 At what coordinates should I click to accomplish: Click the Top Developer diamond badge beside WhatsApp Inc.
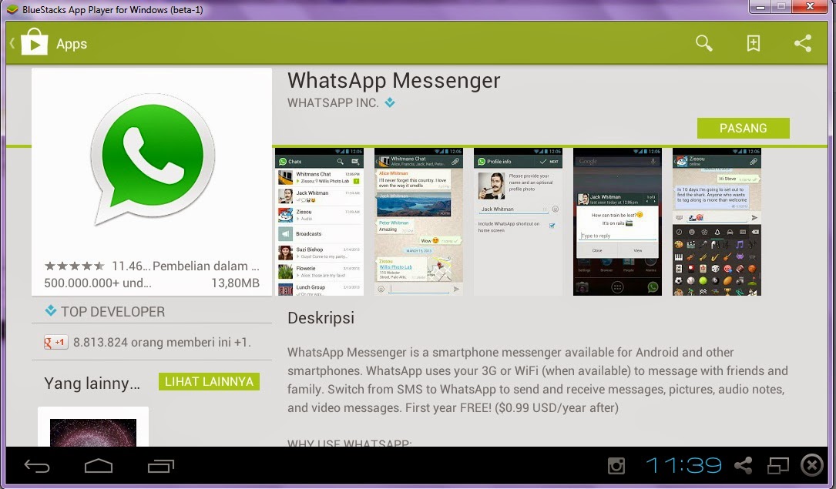tap(390, 102)
